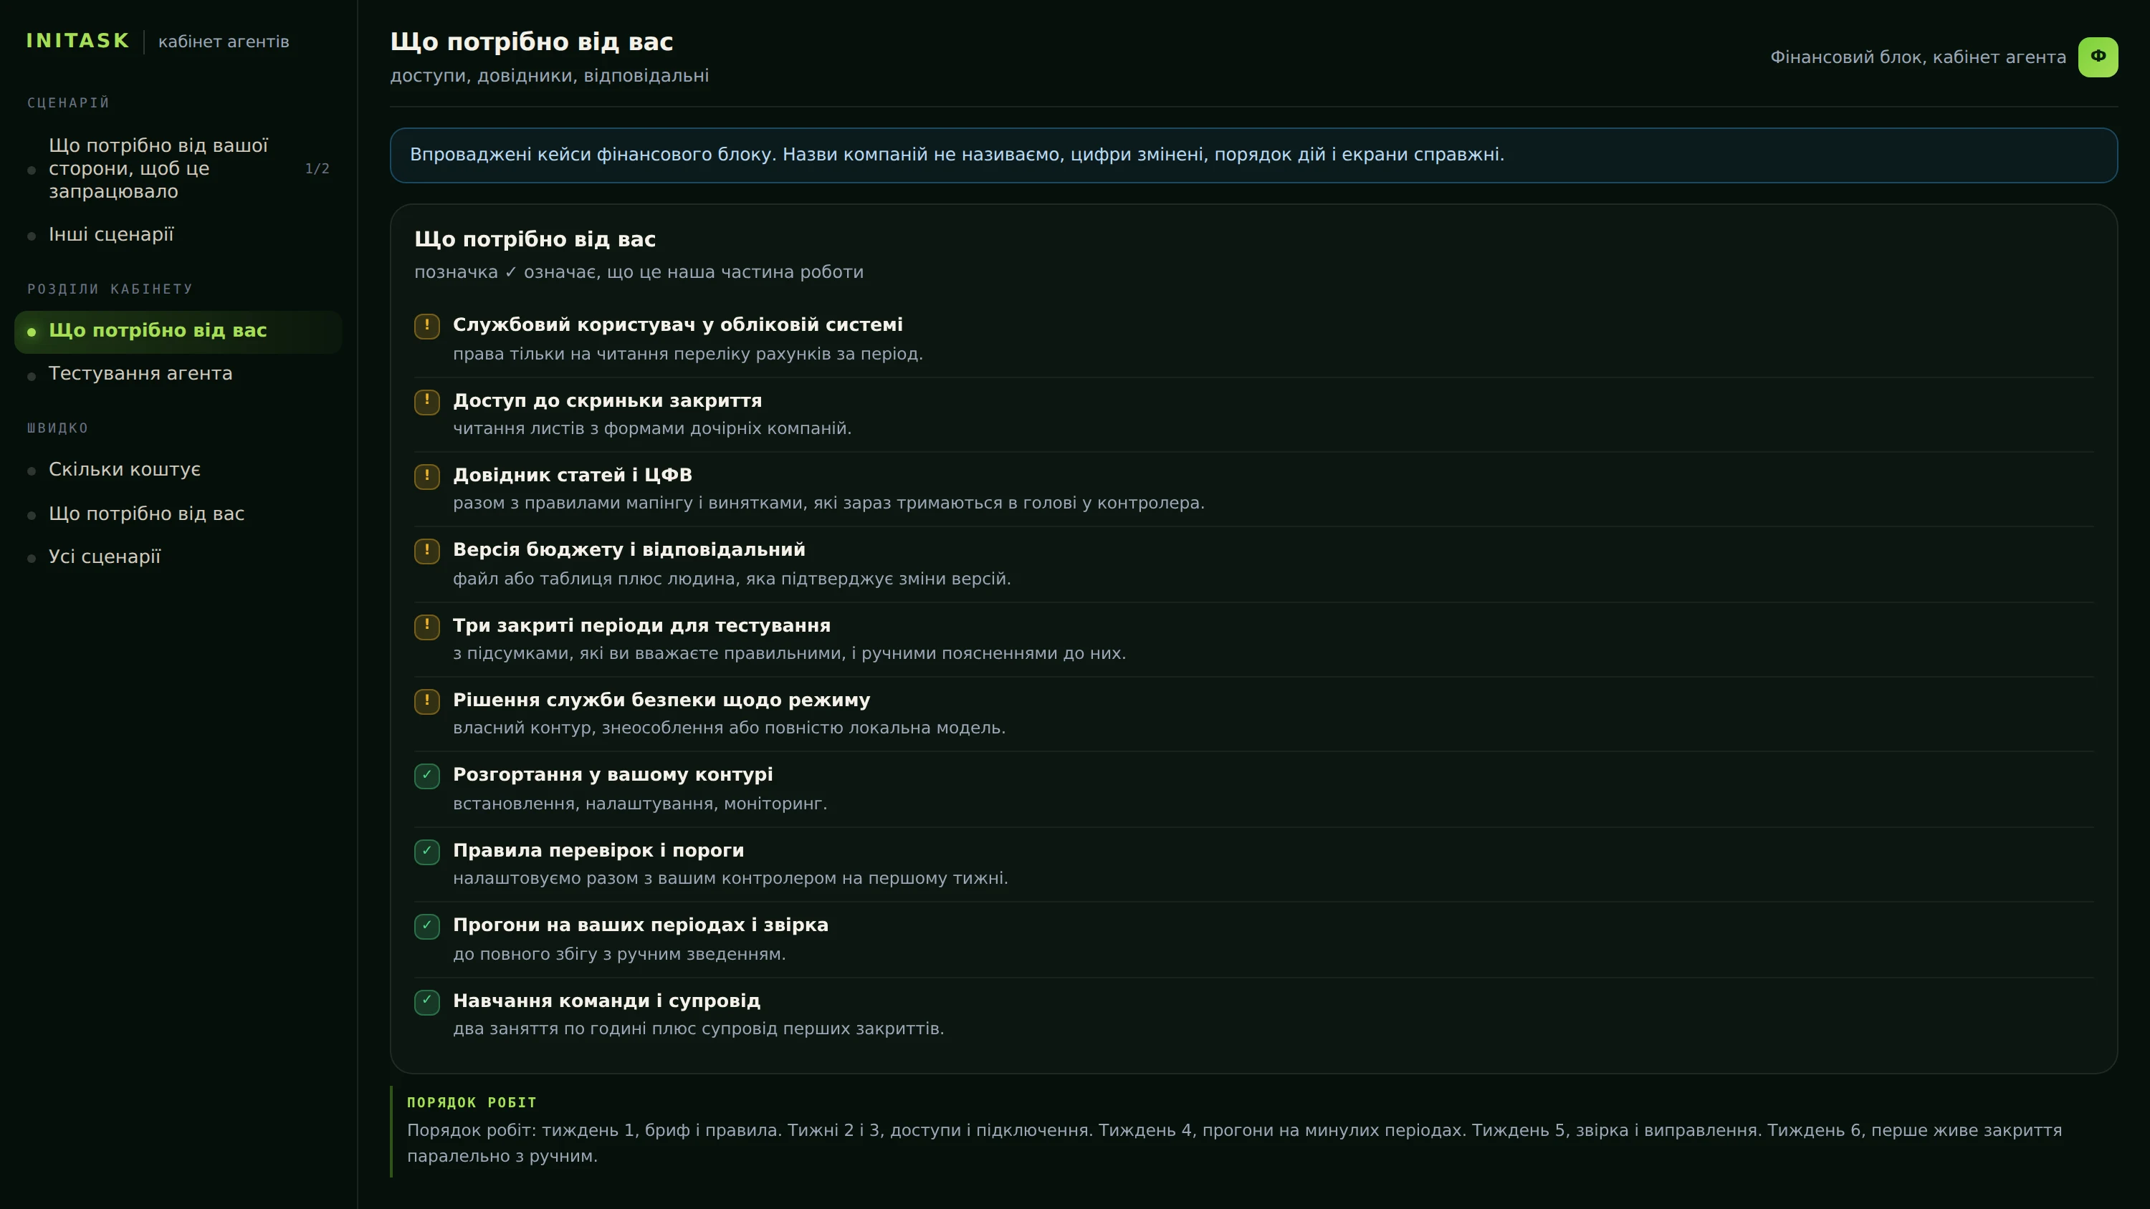Click the INITASK logo
This screenshot has width=2150, height=1209.
(77, 41)
